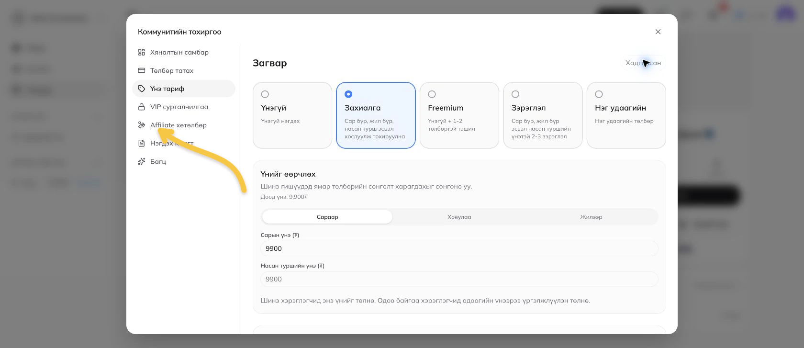
Task: Click the lock icon beside VIP сурталчилгаа
Action: click(142, 107)
